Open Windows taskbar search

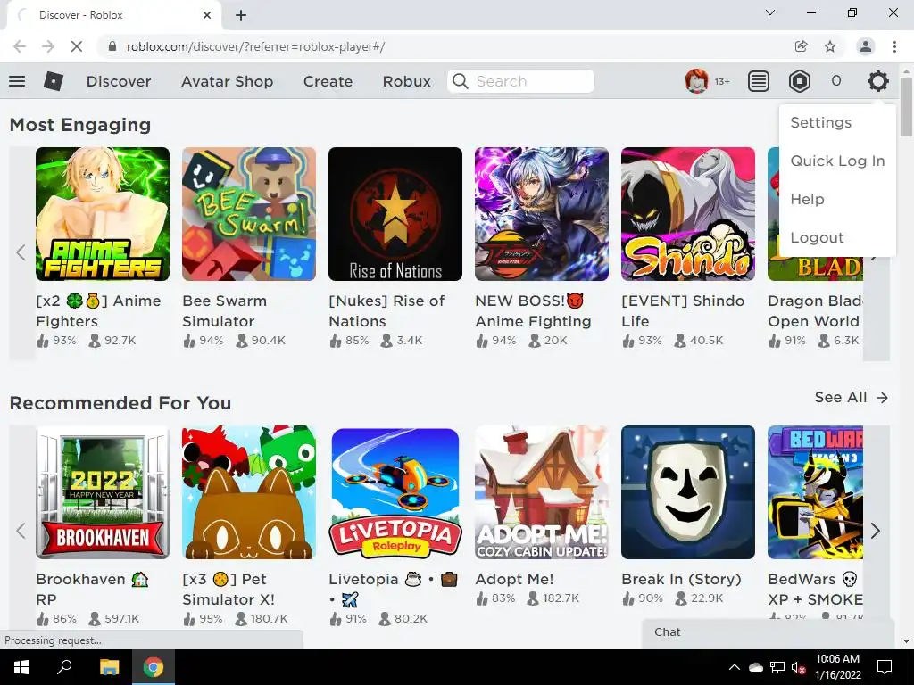point(64,667)
